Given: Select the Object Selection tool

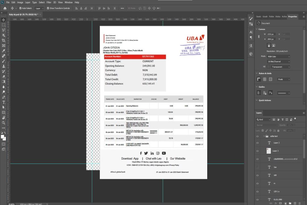Looking at the screenshot, I should pyautogui.click(x=3, y=35).
